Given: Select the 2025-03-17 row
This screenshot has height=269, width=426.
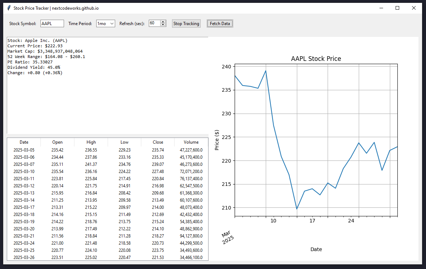Looking at the screenshot, I should 108,207.
